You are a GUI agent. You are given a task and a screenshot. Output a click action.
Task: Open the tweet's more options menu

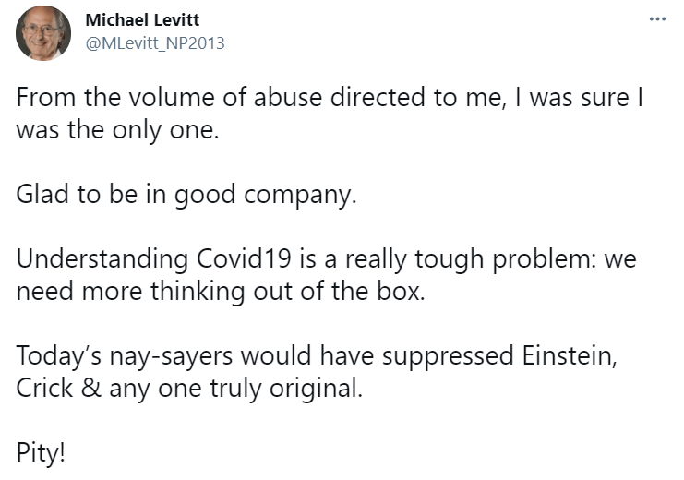tap(656, 19)
